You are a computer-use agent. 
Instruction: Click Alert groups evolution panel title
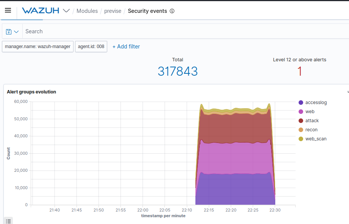pyautogui.click(x=31, y=92)
